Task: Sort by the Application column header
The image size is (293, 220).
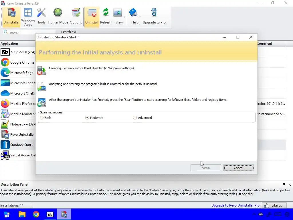Action: pyautogui.click(x=17, y=44)
